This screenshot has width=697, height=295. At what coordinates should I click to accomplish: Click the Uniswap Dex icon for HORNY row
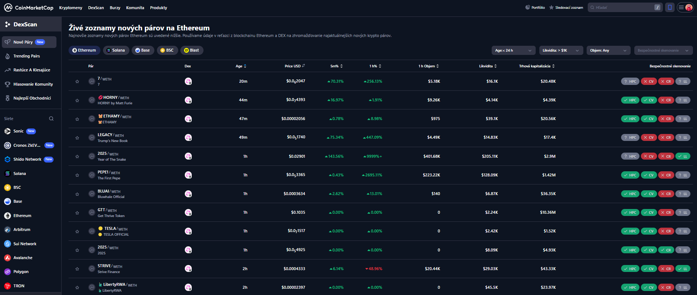[188, 100]
